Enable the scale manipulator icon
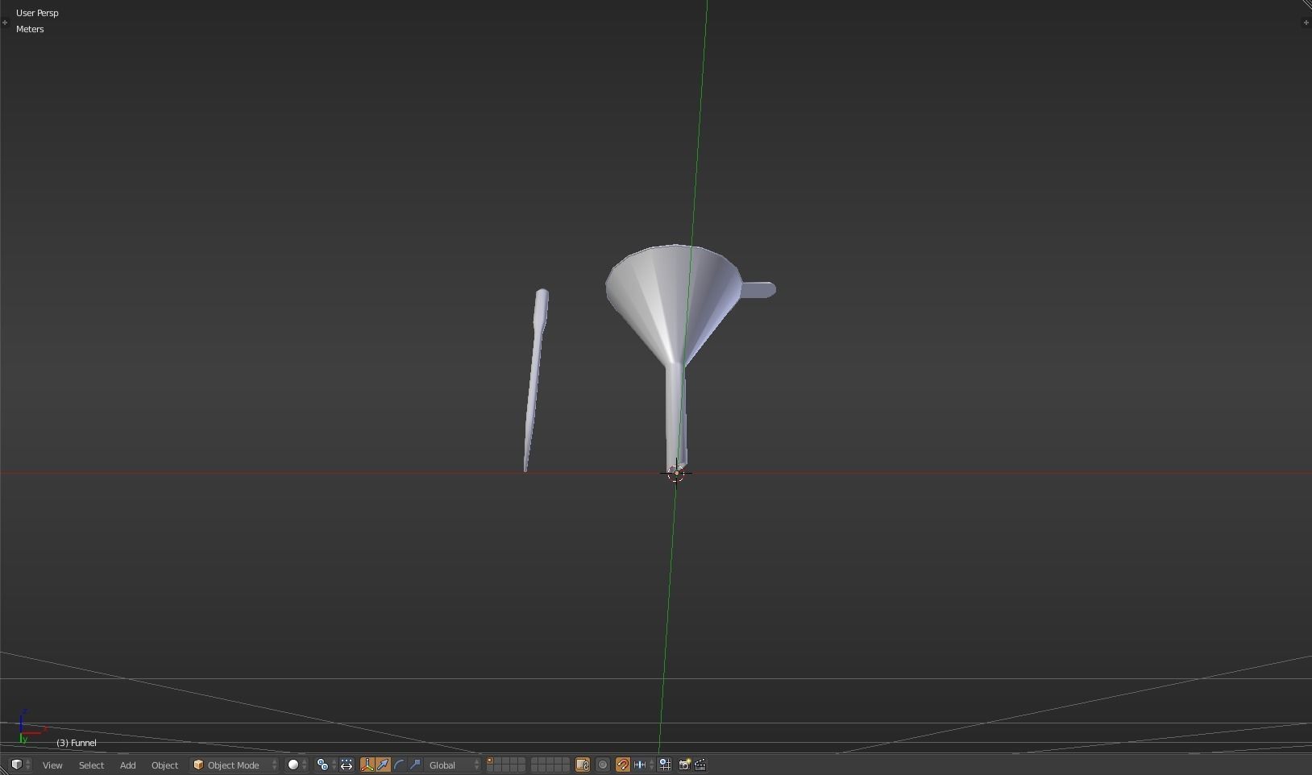 point(415,765)
